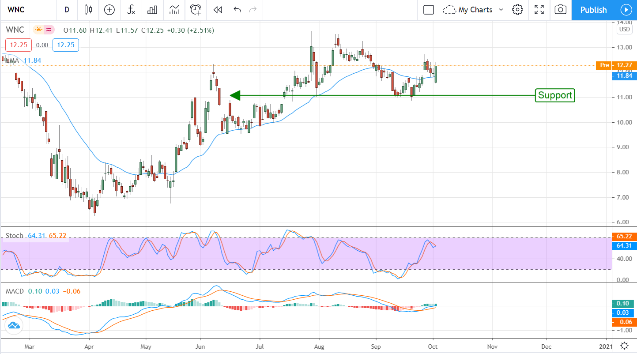
Task: Take a chart snapshot with the camera
Action: [x=560, y=10]
